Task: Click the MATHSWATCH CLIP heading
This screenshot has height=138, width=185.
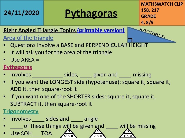Action: coord(162,4)
